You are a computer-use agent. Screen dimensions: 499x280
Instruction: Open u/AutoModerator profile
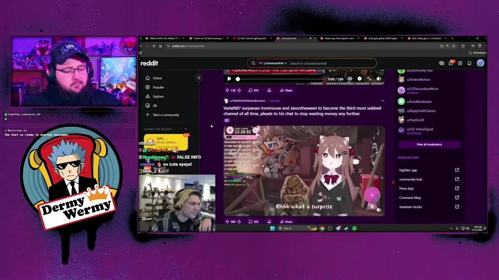(x=419, y=101)
